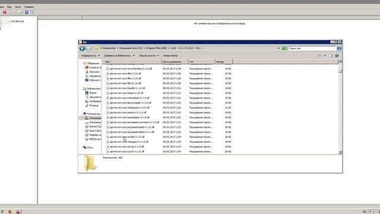Open the Вид menu in console window
Screen dimensions: 380x214
click(x=9, y=7)
